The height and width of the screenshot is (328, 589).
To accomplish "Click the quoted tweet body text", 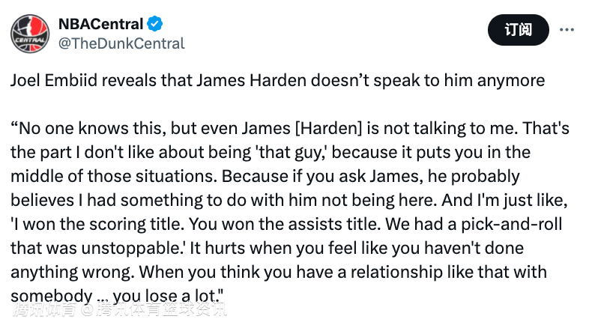I will pyautogui.click(x=289, y=212).
